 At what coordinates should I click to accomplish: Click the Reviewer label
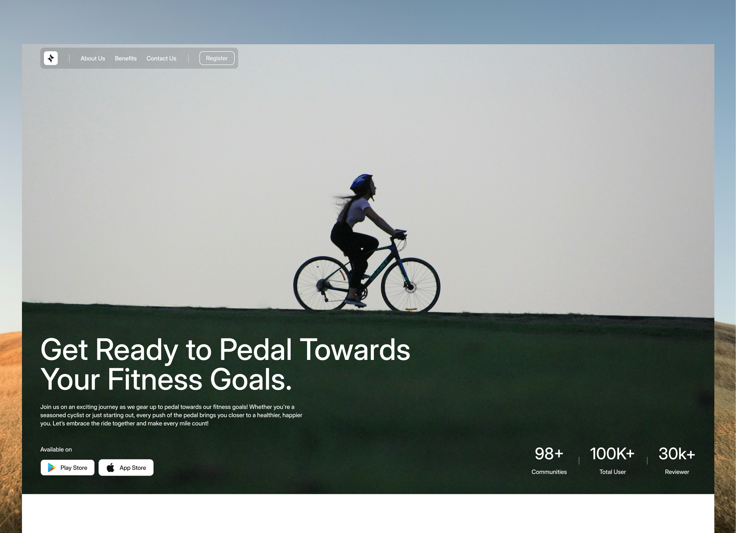pos(676,472)
